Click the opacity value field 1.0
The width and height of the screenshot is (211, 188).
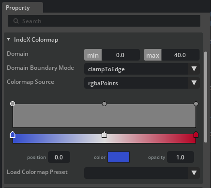pos(181,157)
